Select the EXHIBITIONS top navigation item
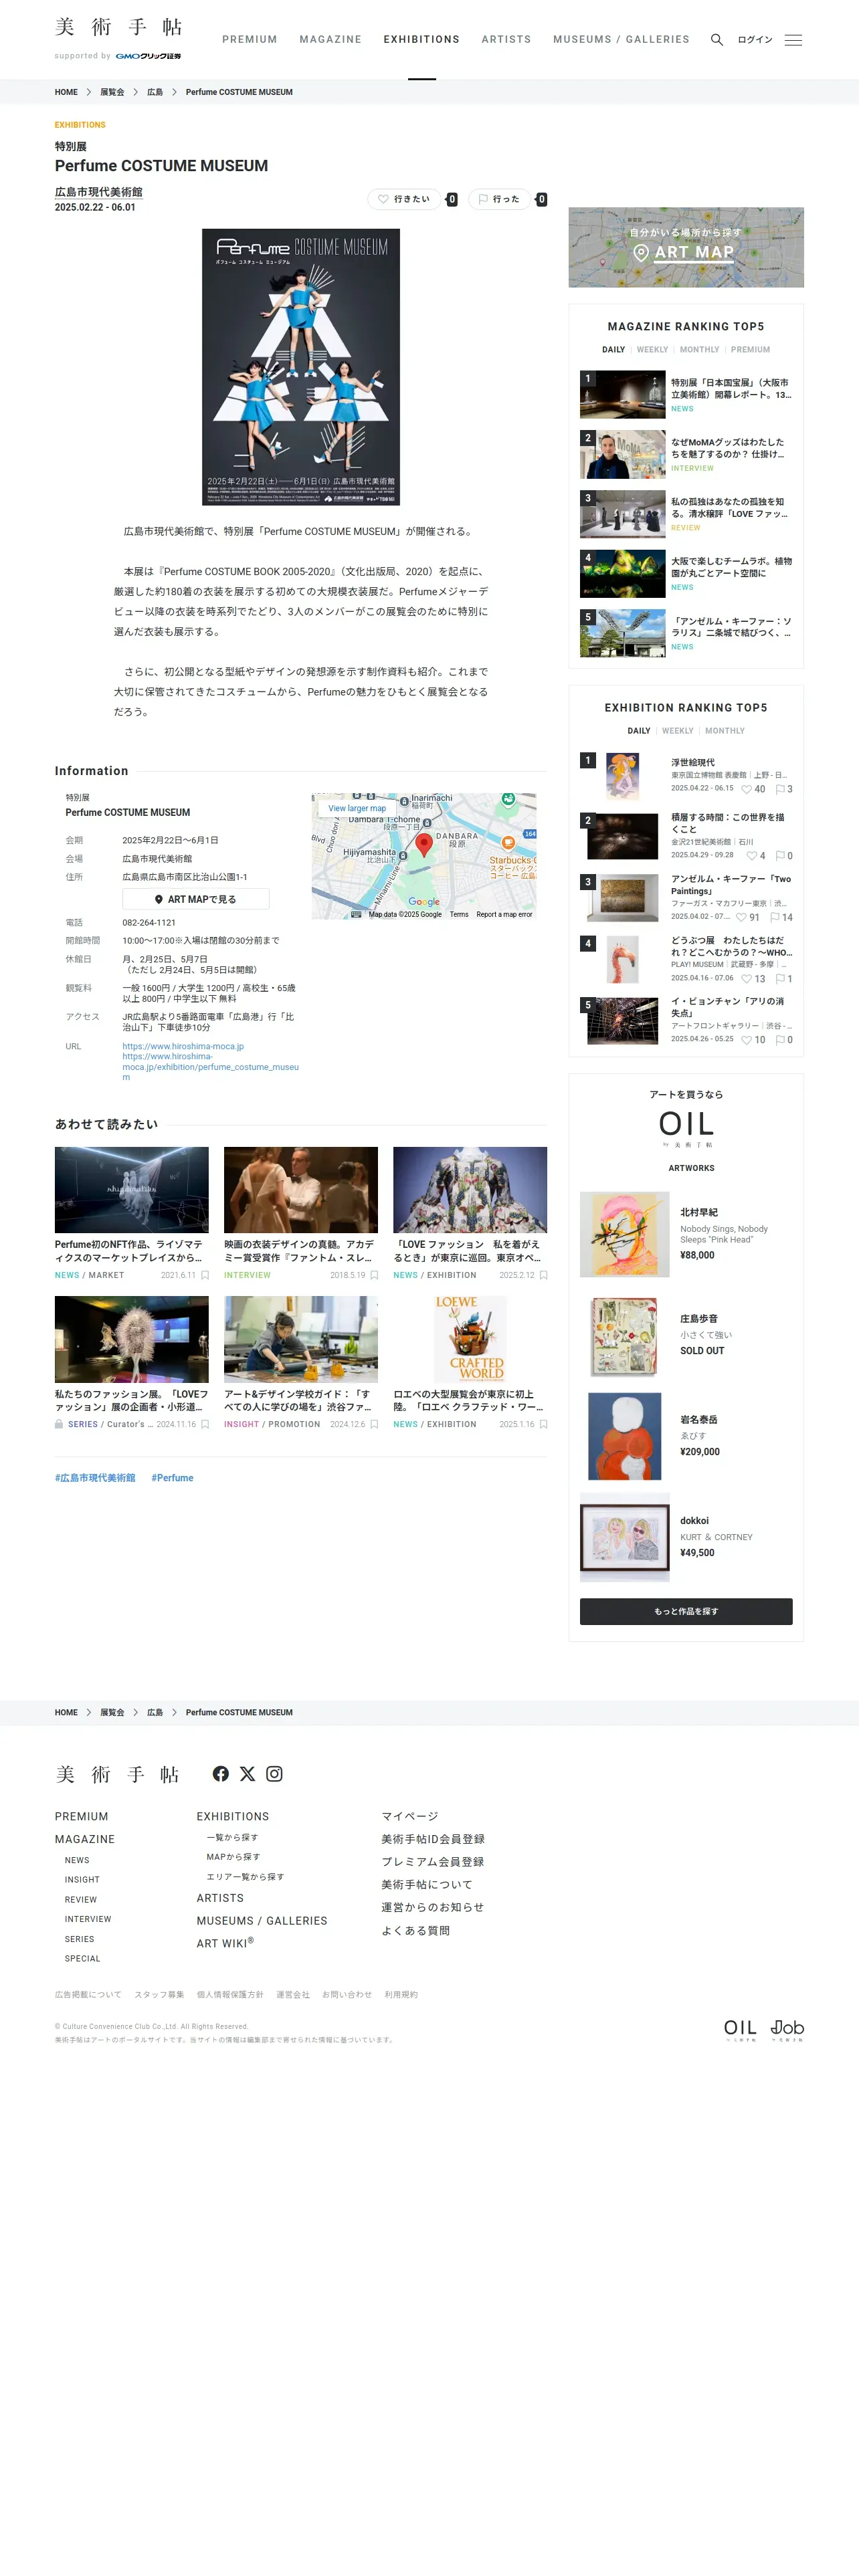This screenshot has height=2576, width=859. 421,40
